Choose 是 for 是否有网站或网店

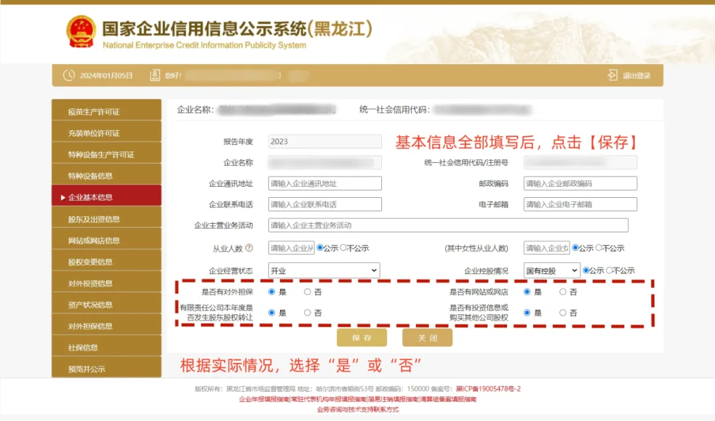pyautogui.click(x=527, y=292)
